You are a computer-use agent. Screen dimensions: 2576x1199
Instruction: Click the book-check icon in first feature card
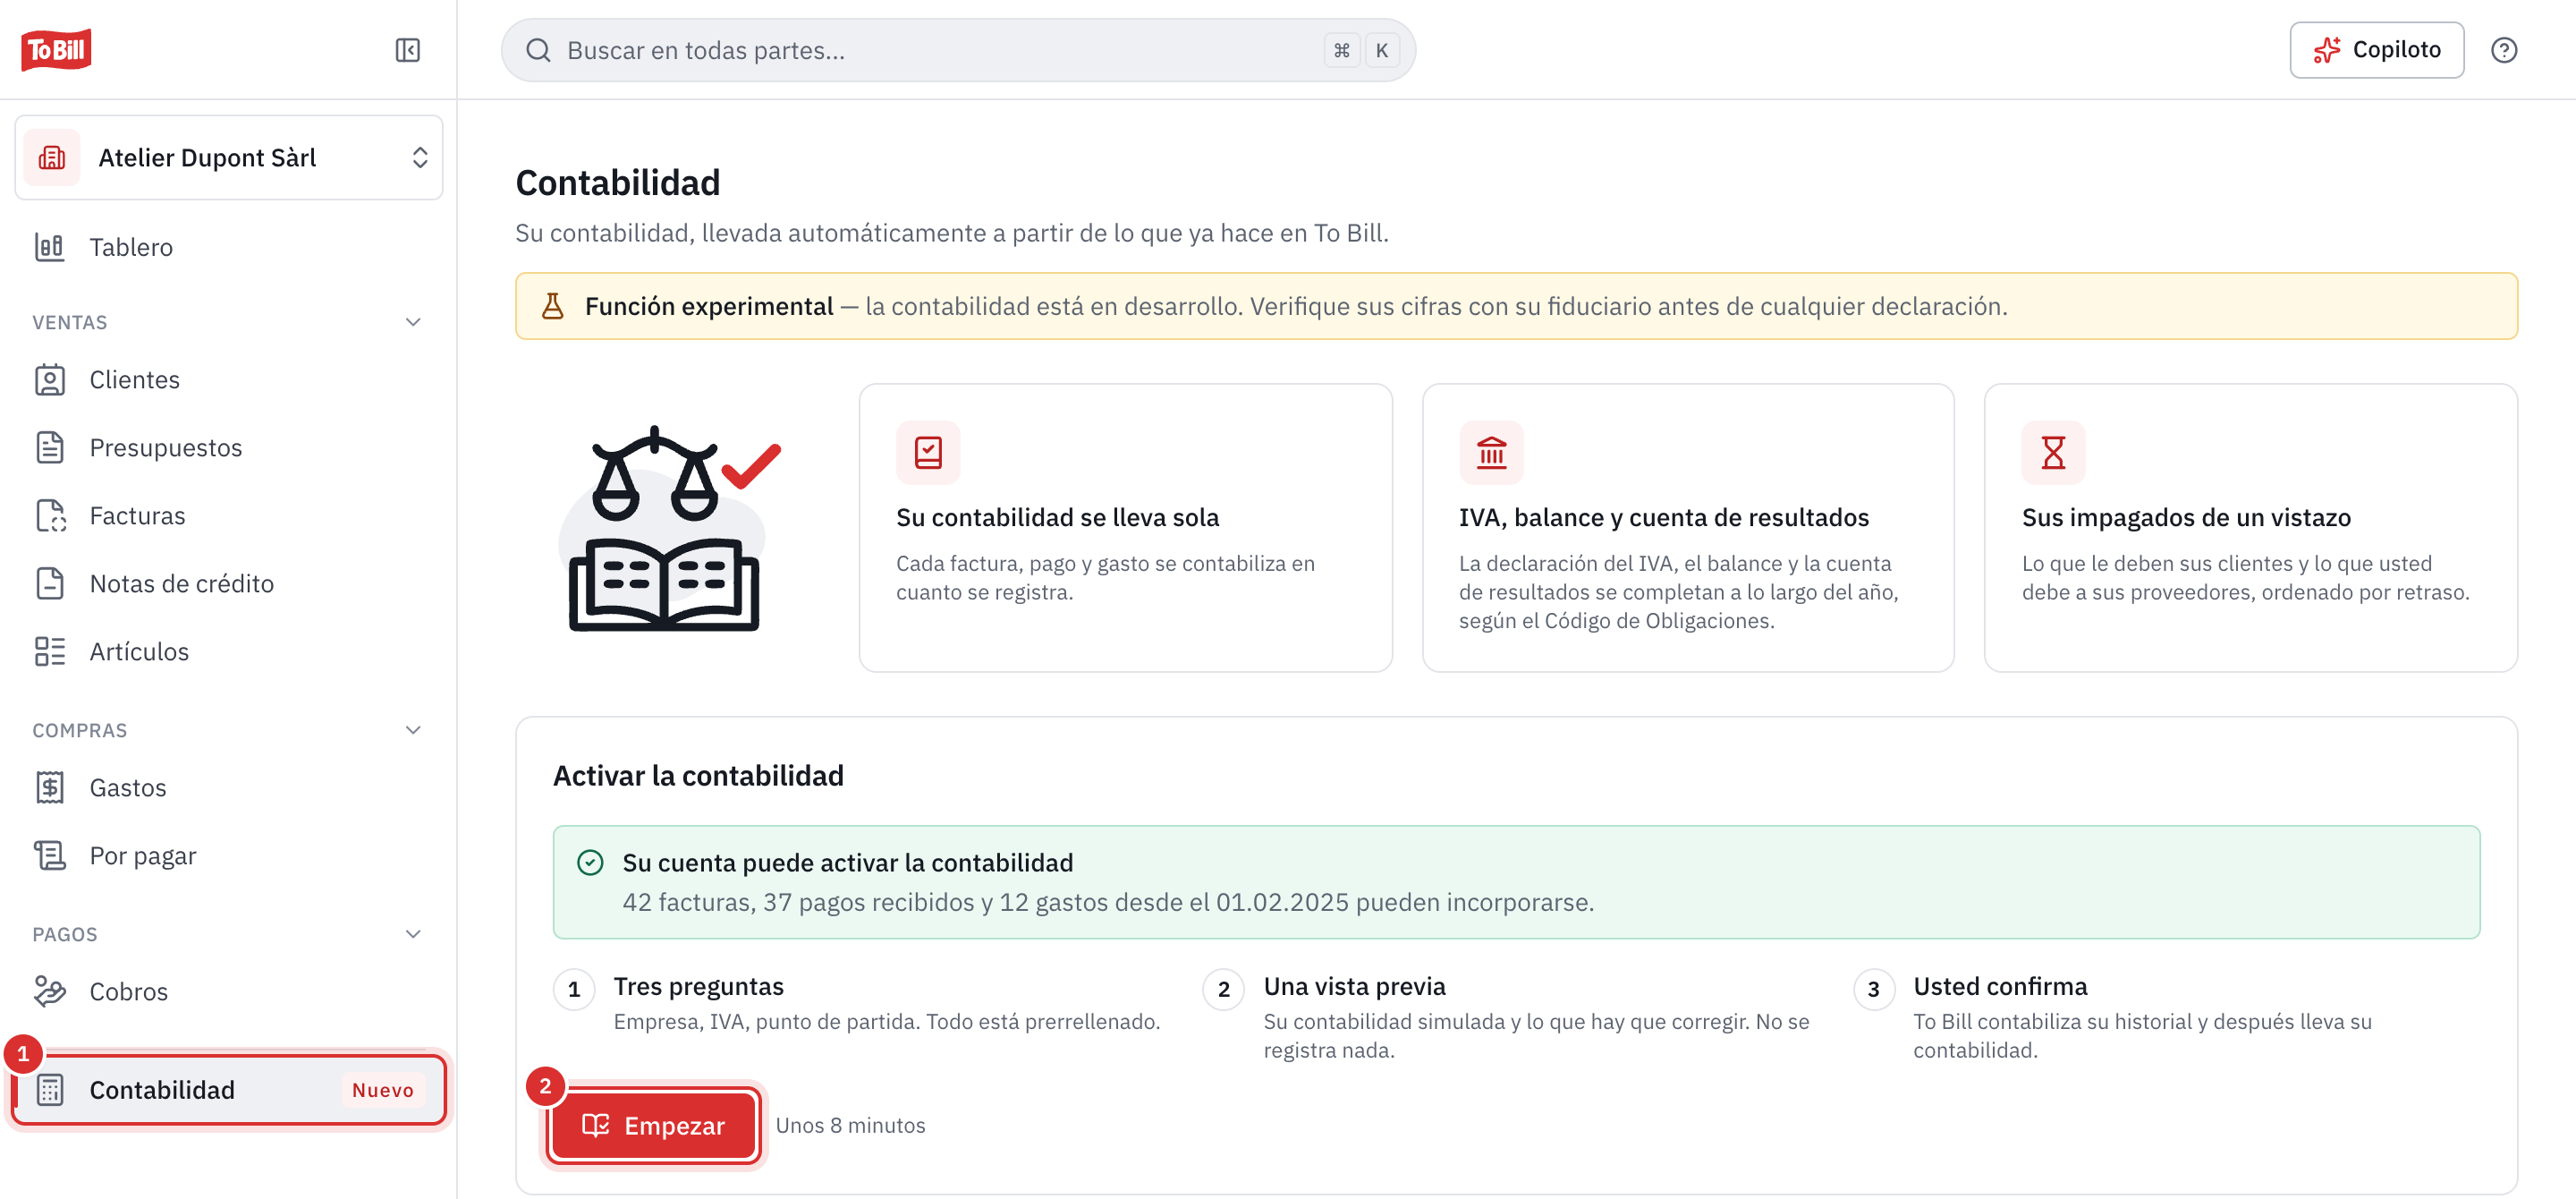pyautogui.click(x=928, y=453)
